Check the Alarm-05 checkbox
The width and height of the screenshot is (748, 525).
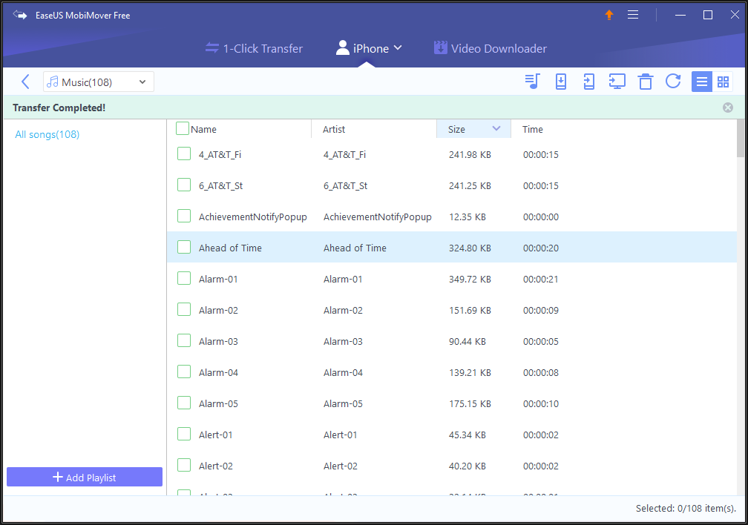pos(184,403)
